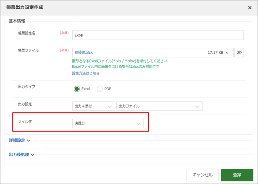Image resolution: width=258 pixels, height=184 pixels.
Task: Open the 出力＋添付 dropdown
Action: click(x=94, y=106)
